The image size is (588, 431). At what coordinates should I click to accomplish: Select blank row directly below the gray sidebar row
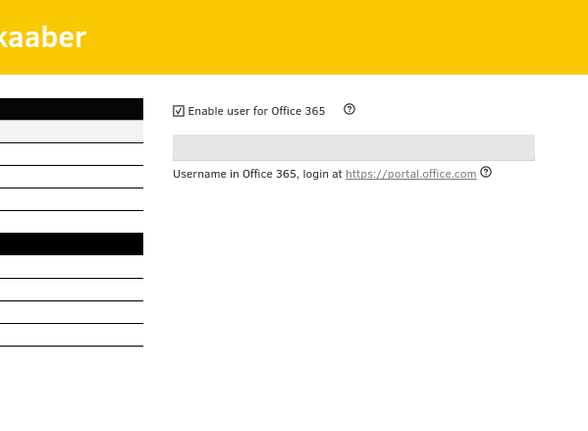point(72,154)
